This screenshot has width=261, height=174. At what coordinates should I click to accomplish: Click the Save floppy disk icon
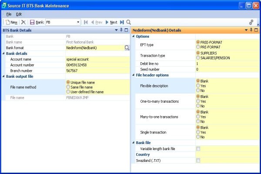pyautogui.click(x=32, y=22)
